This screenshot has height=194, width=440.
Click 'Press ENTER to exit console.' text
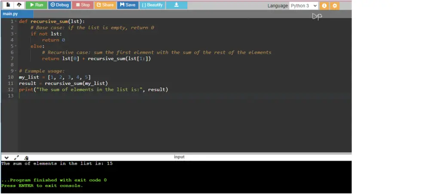(x=42, y=185)
